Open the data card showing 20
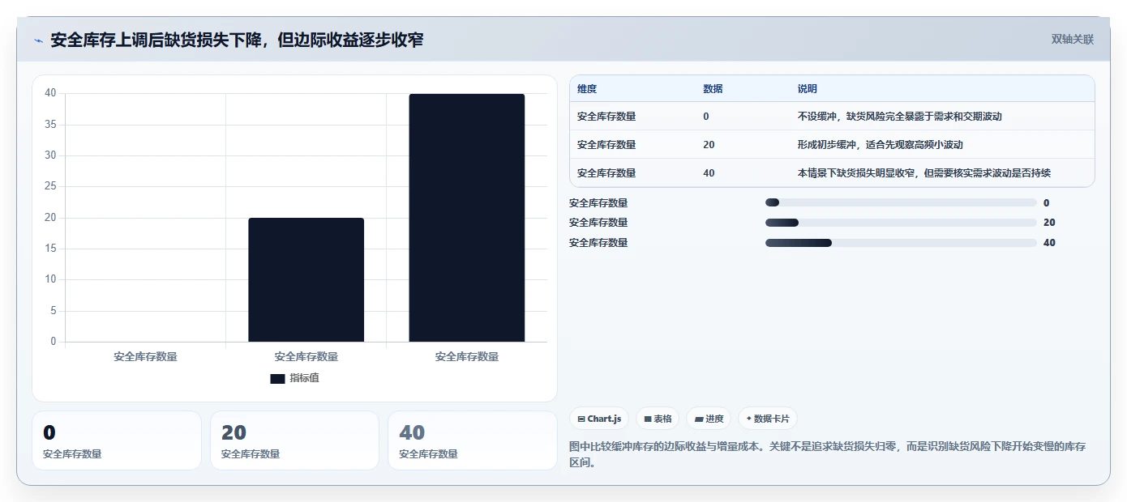1127x502 pixels. click(294, 440)
